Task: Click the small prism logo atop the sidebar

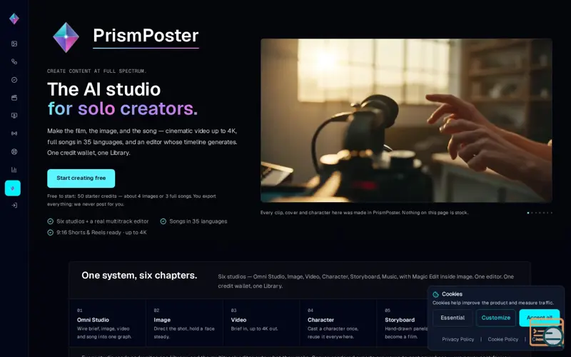Action: pos(14,19)
